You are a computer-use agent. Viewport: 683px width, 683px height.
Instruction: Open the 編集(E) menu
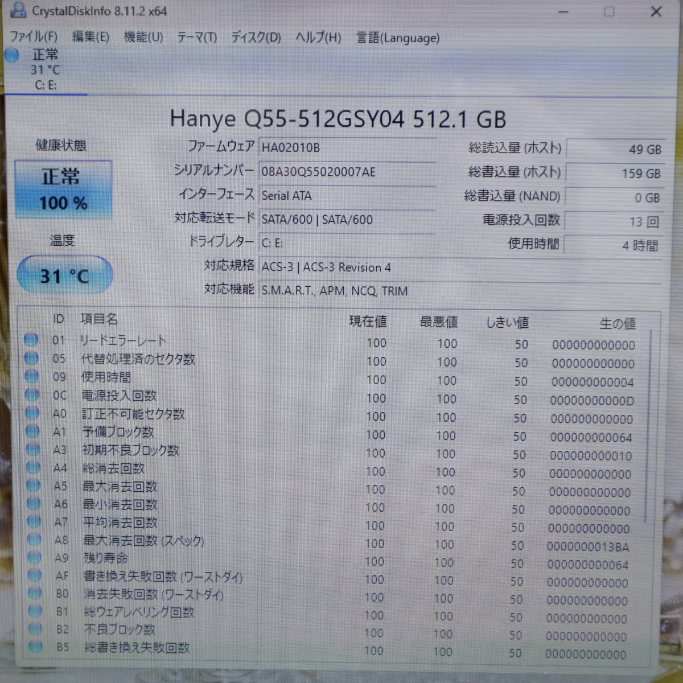[x=90, y=37]
